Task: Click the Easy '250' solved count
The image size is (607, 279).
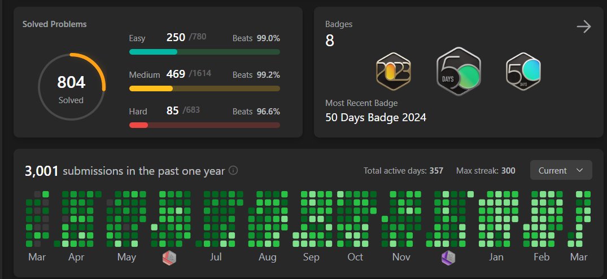Action: 176,38
